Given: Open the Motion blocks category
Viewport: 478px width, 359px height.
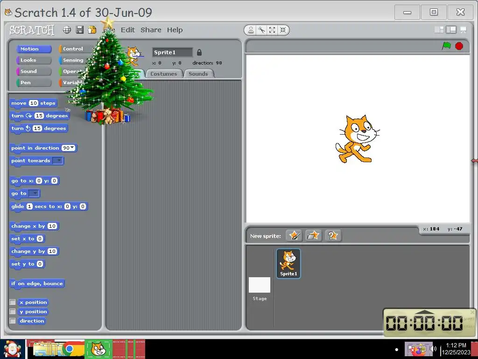Looking at the screenshot, I should pyautogui.click(x=34, y=49).
